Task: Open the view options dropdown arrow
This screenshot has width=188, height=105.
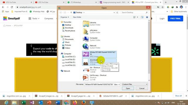Action: pyautogui.click(x=137, y=17)
